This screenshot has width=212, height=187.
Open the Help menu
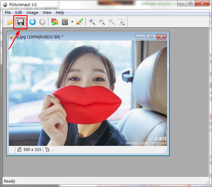click(x=60, y=13)
